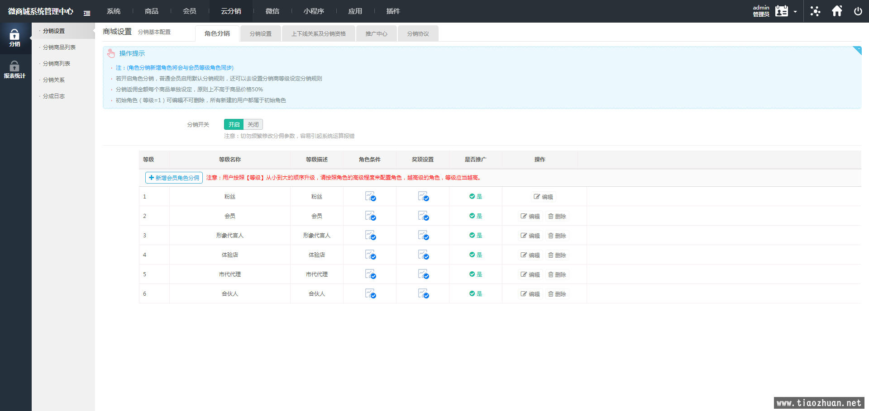This screenshot has height=411, width=869.
Task: Toggle 是否推广 for the 市代代理 row
Action: 475,274
